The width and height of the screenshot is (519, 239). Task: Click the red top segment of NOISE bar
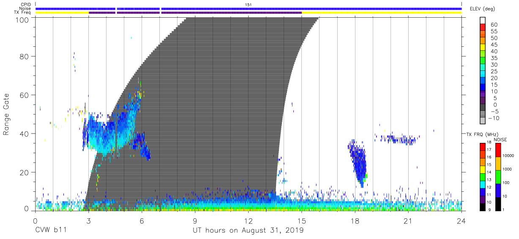[498, 150]
